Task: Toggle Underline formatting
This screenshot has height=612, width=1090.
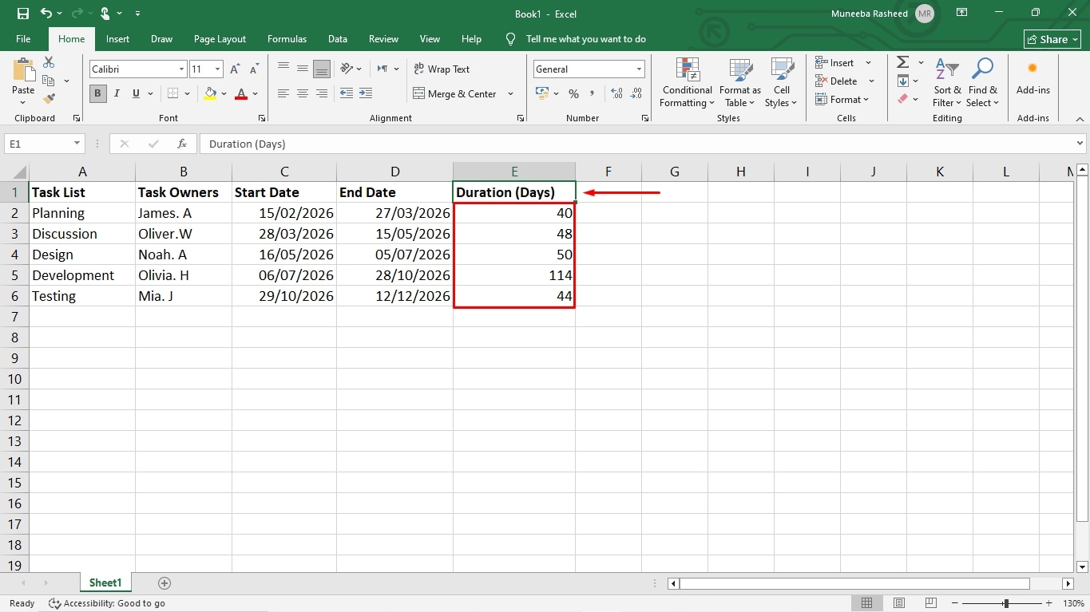Action: (x=136, y=93)
